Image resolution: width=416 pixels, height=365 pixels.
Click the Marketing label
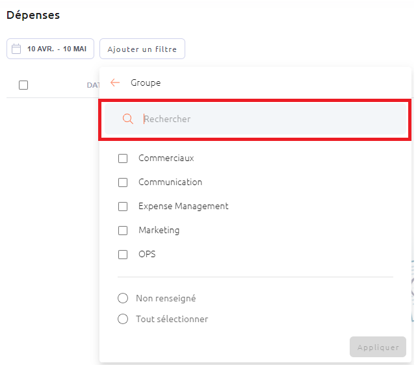point(159,230)
